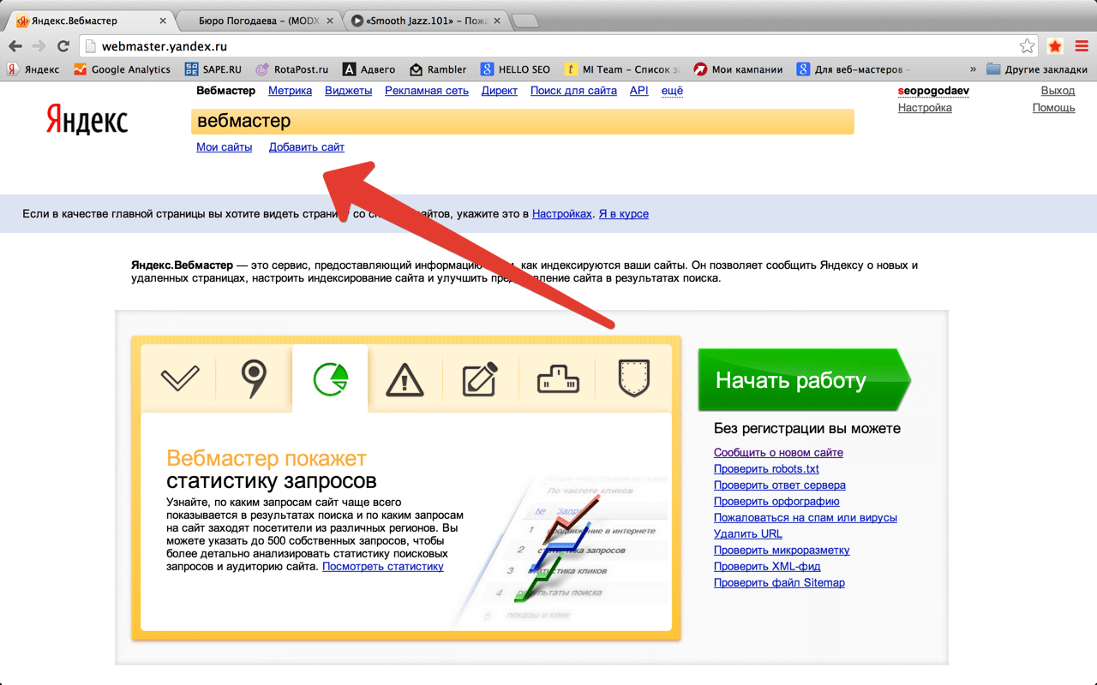Viewport: 1097px width, 685px height.
Task: Select the pencil edit tab icon
Action: pyautogui.click(x=480, y=379)
